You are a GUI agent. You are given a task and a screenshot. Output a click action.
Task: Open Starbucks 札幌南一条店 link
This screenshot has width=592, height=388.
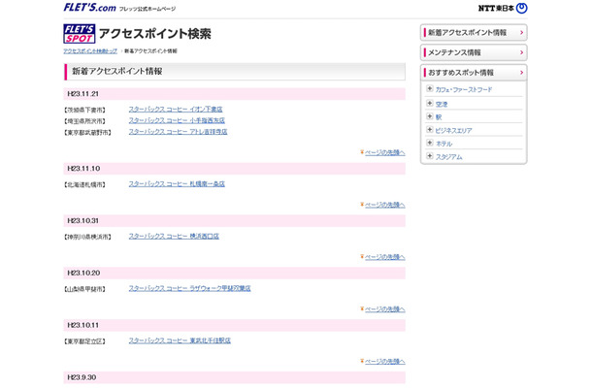(x=177, y=183)
